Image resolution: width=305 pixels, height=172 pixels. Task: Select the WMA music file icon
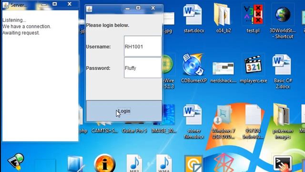pos(164,163)
